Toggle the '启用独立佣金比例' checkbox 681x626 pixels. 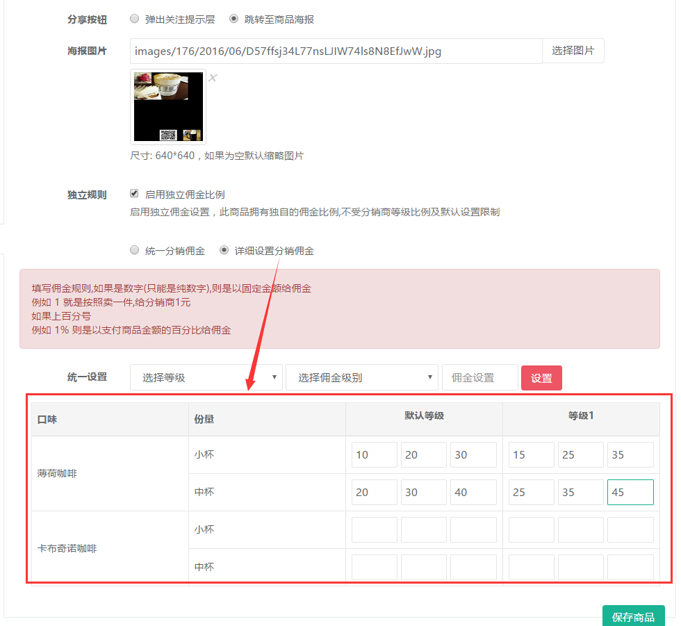click(135, 194)
